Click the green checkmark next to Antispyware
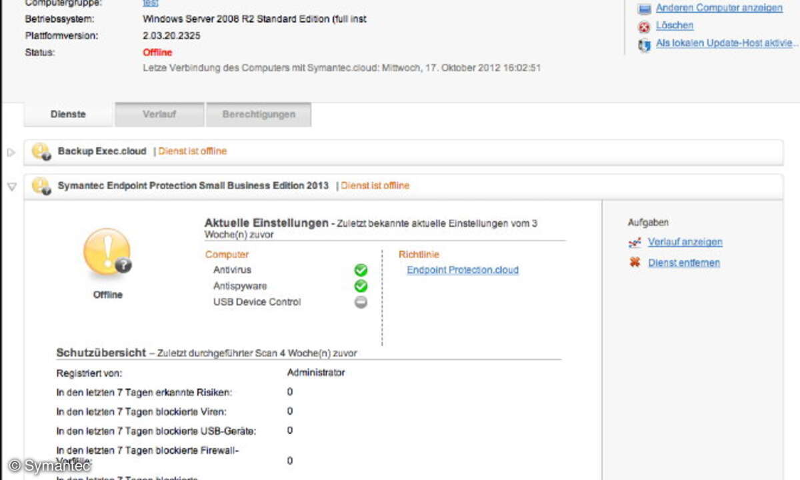The width and height of the screenshot is (800, 480). (361, 286)
